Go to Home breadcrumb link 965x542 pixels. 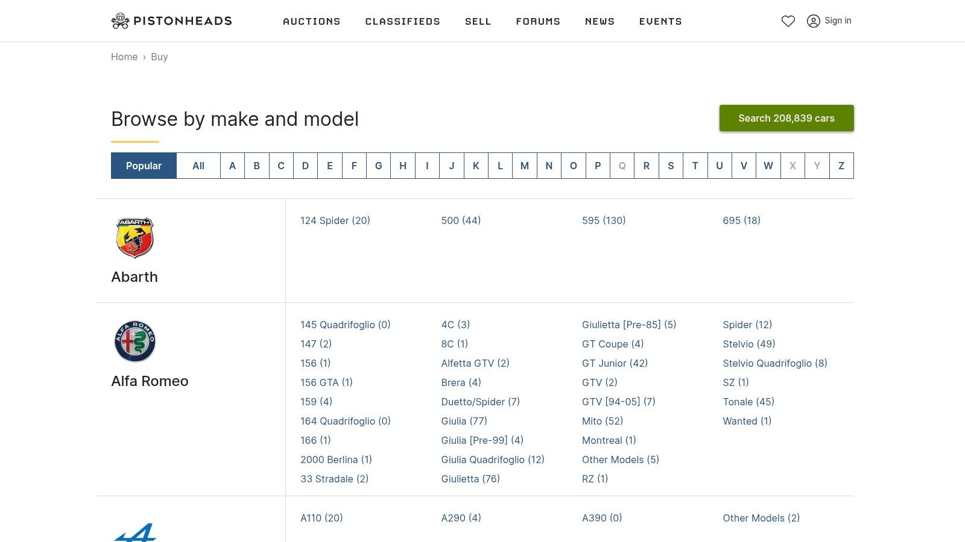point(124,57)
